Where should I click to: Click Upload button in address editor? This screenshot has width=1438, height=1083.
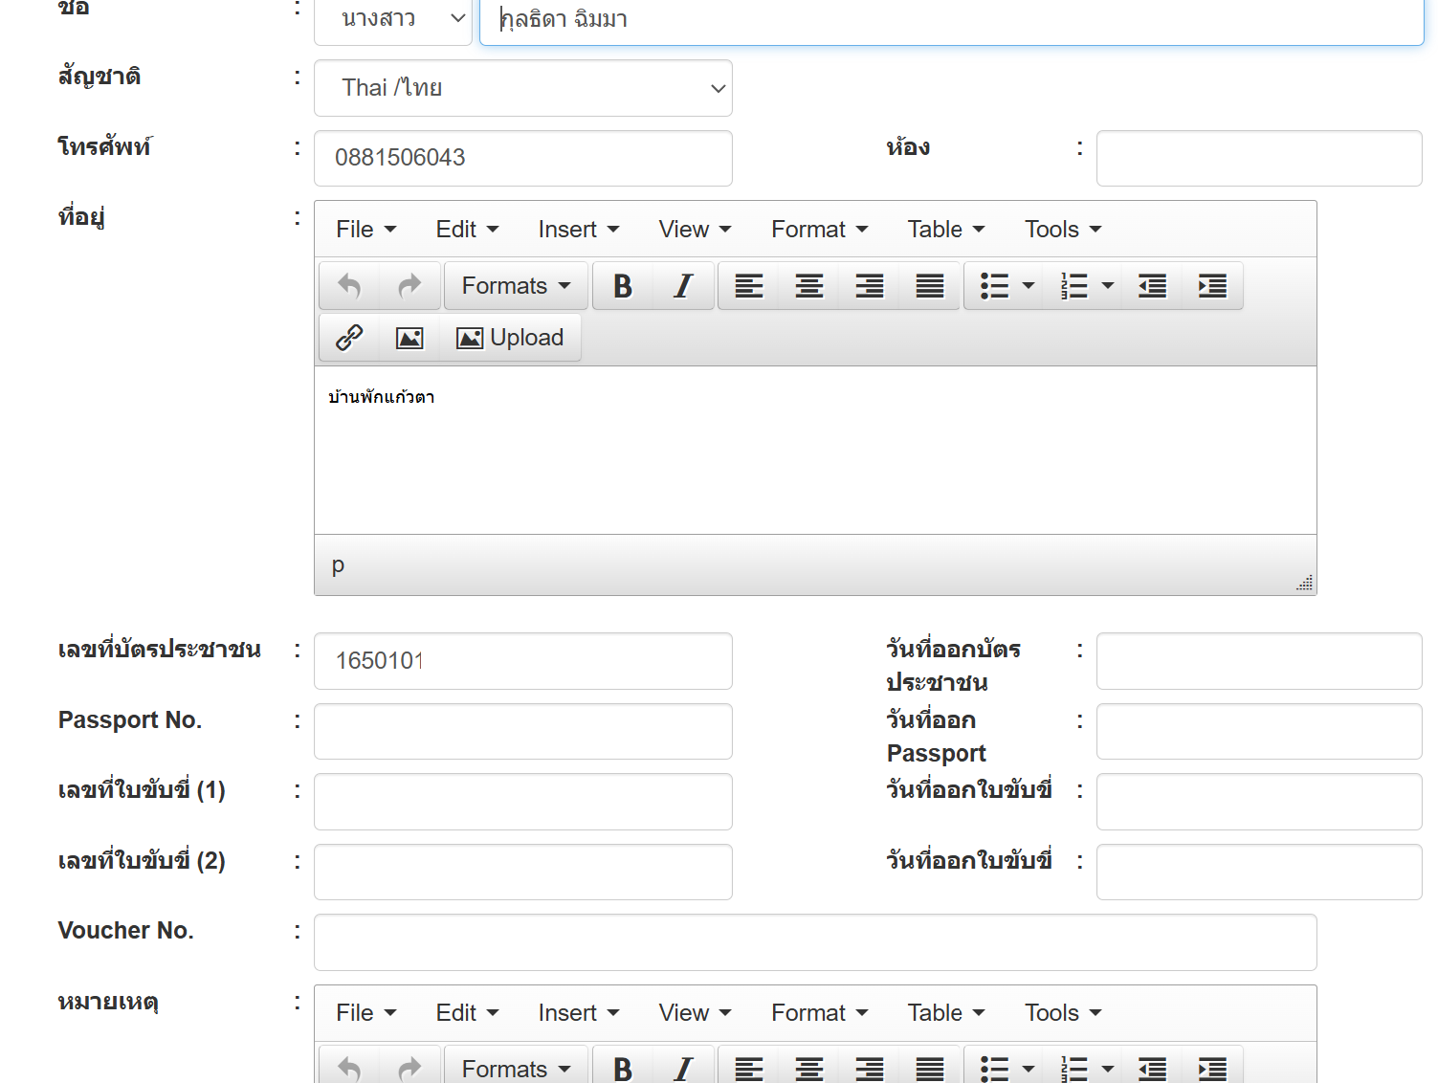point(510,338)
